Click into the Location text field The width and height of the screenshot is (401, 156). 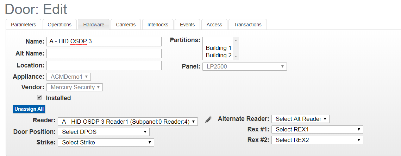point(104,65)
